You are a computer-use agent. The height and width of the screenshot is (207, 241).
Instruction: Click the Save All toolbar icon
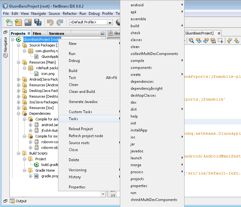click(x=38, y=22)
